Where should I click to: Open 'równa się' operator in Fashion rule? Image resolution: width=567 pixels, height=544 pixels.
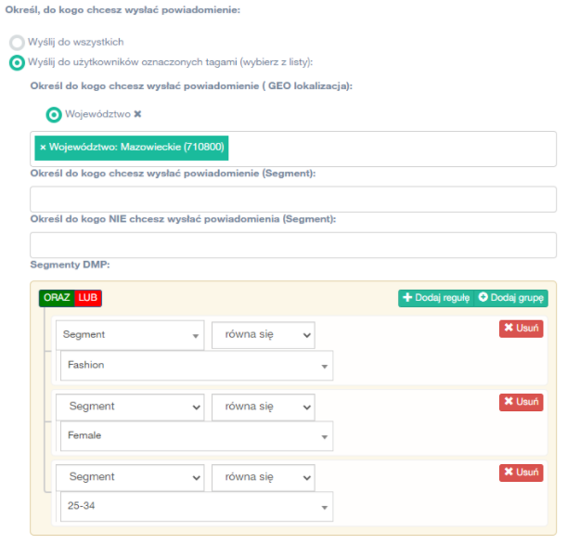point(264,335)
